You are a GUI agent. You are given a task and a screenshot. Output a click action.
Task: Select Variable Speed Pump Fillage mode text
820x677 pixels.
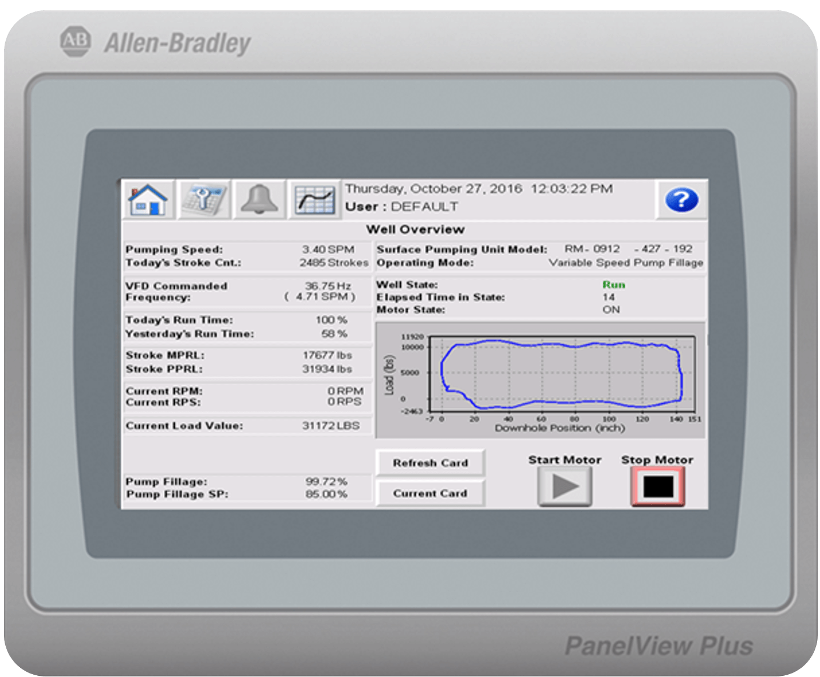pos(626,262)
